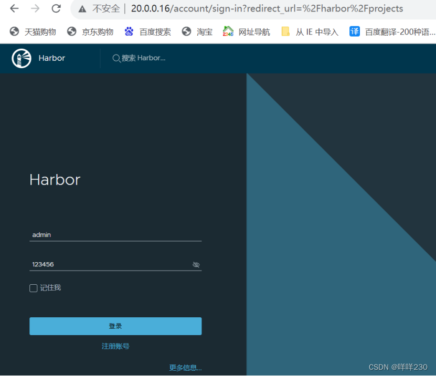
Task: Click the Harbor lighthouse logo
Action: pyautogui.click(x=22, y=58)
